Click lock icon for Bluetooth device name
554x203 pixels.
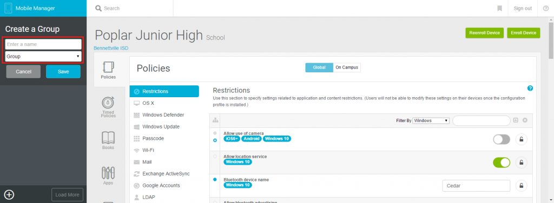[x=521, y=185]
